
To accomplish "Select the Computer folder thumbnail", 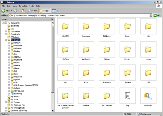I will [x=86, y=26].
